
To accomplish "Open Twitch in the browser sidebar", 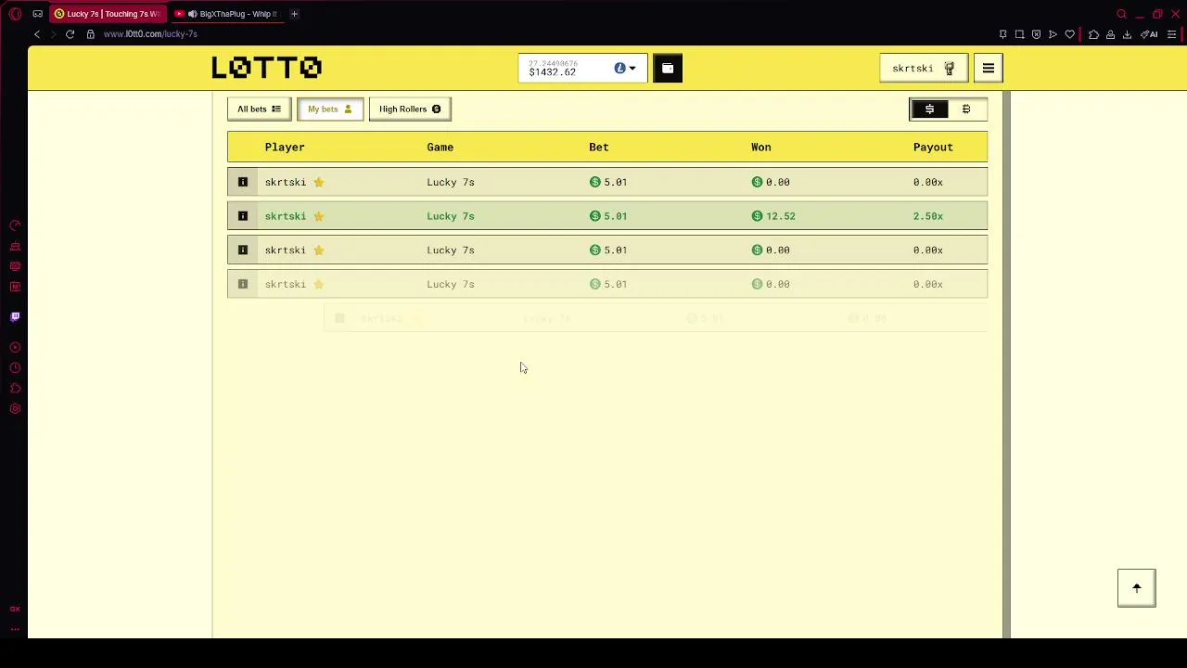I will tap(15, 316).
